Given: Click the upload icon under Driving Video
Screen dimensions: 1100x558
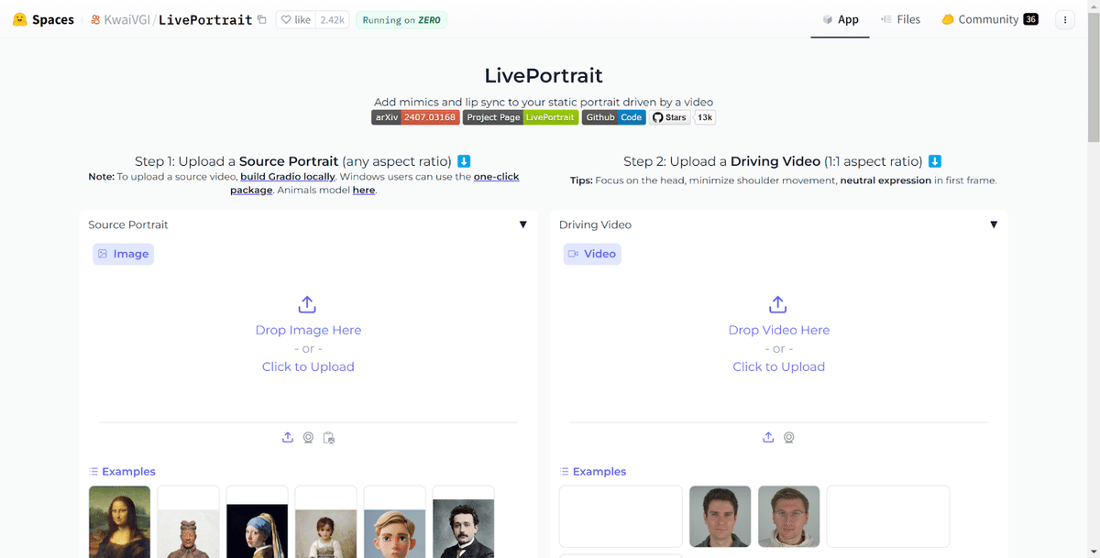Looking at the screenshot, I should click(768, 437).
